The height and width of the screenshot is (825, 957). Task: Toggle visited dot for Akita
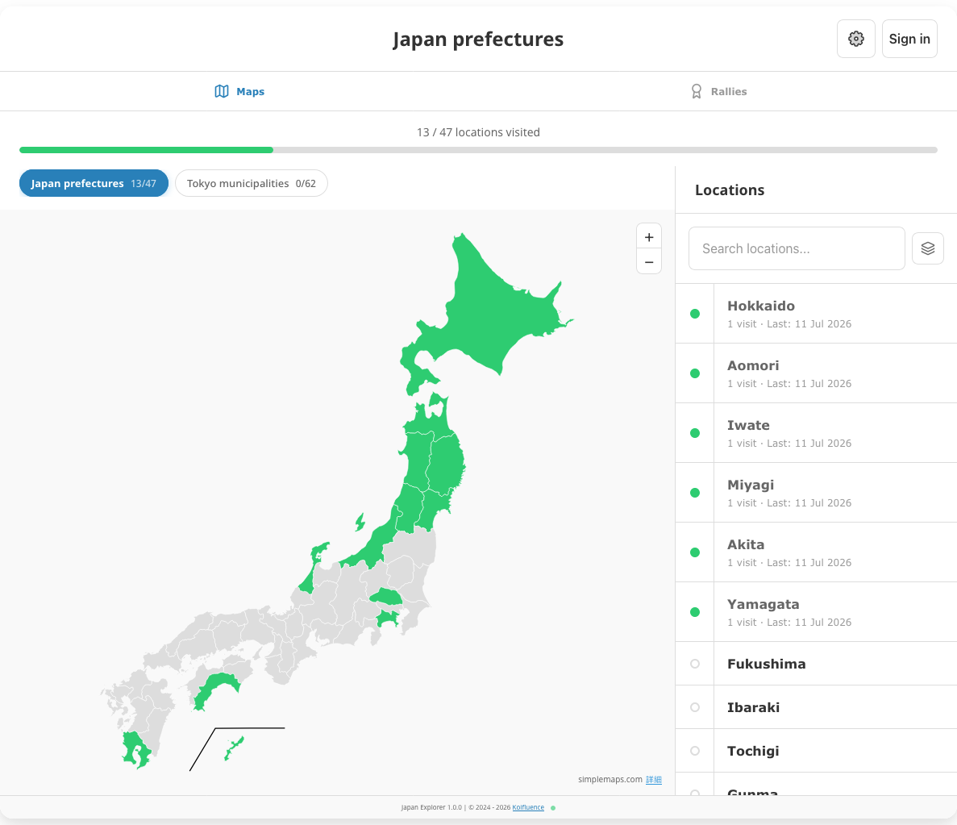694,552
